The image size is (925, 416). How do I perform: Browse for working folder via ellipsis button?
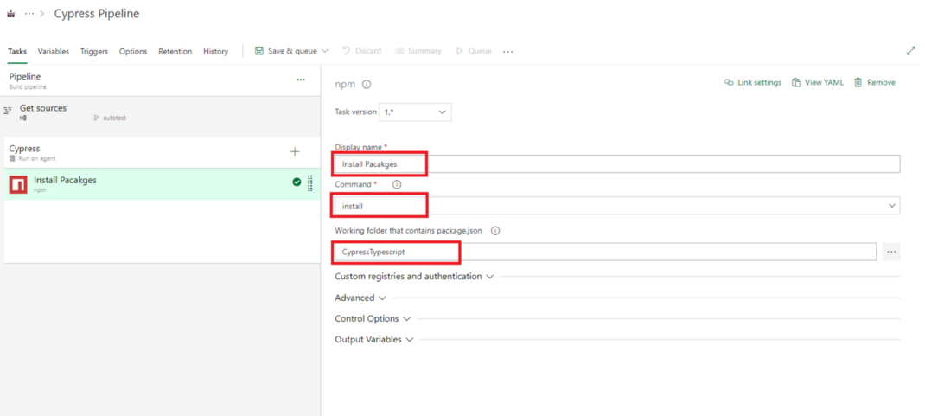891,252
